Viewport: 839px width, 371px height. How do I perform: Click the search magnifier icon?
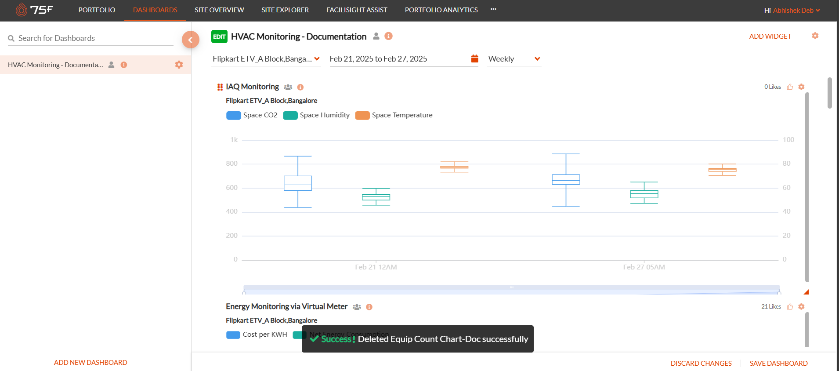(11, 39)
